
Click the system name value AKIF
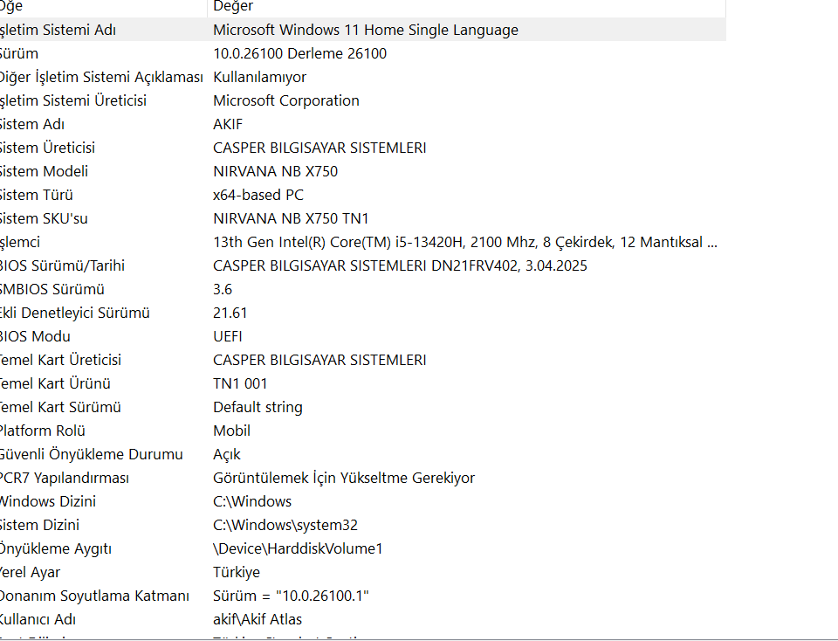click(x=228, y=124)
